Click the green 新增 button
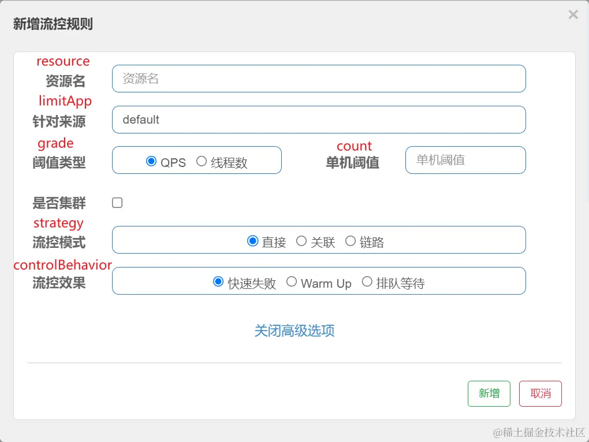 coord(489,393)
